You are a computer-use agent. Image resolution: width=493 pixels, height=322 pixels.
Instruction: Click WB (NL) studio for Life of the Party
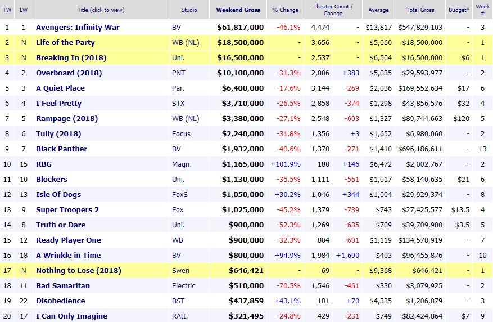coord(186,42)
